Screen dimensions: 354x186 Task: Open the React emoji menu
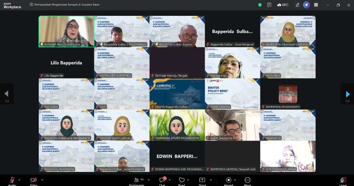point(182,181)
